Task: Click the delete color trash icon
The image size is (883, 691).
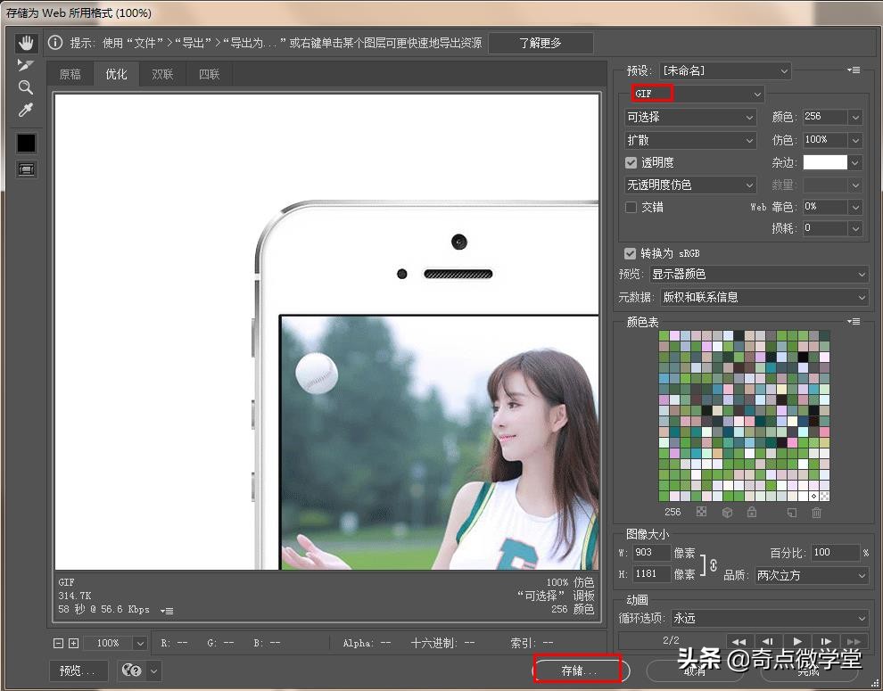Action: click(816, 513)
